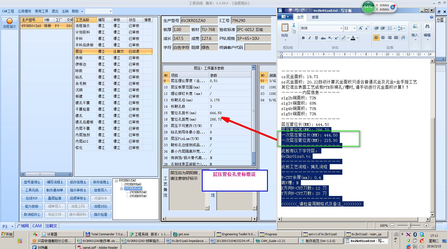Open the 公用模块 menu
This screenshot has height=249, width=447.
(25, 11)
